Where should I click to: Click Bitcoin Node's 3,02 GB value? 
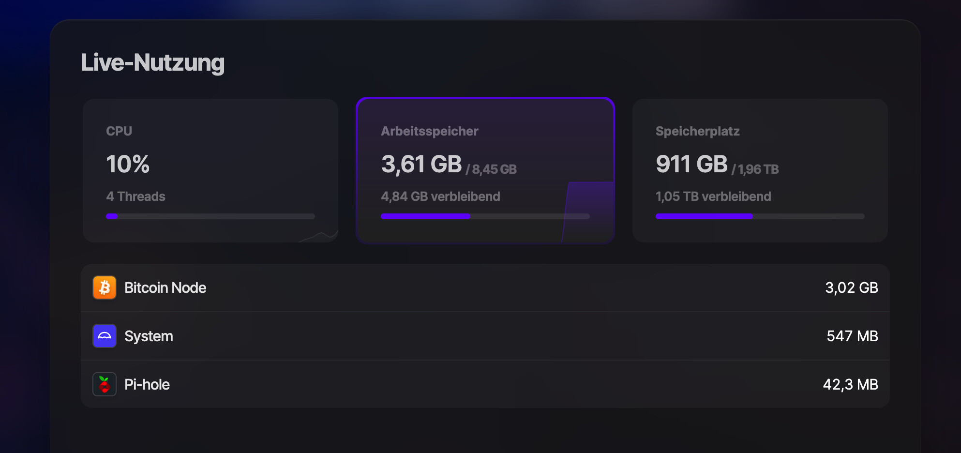click(851, 288)
